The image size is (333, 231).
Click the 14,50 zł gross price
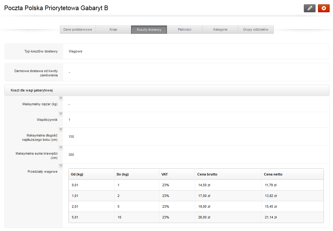(x=204, y=185)
